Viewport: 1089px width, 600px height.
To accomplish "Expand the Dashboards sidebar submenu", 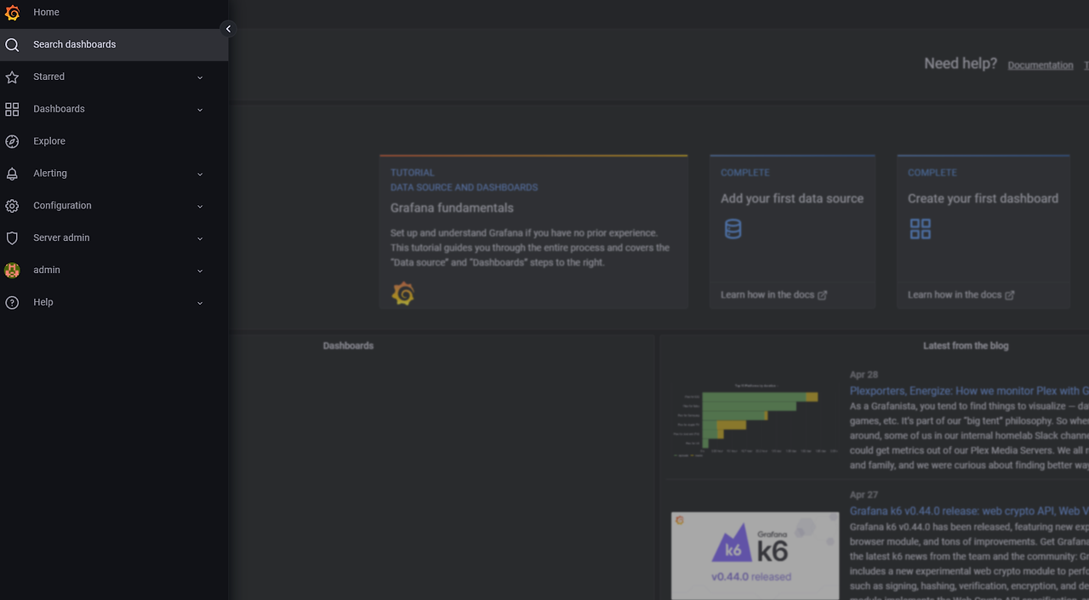I will coord(200,109).
